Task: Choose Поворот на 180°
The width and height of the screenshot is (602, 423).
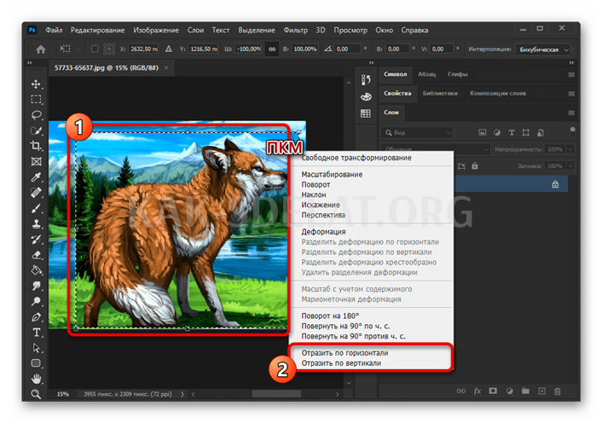Action: 330,316
